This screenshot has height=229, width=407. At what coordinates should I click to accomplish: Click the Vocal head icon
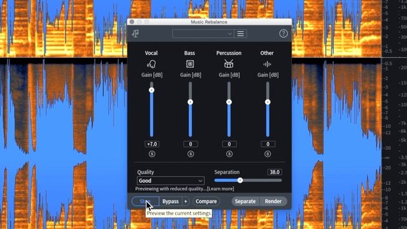tap(151, 64)
